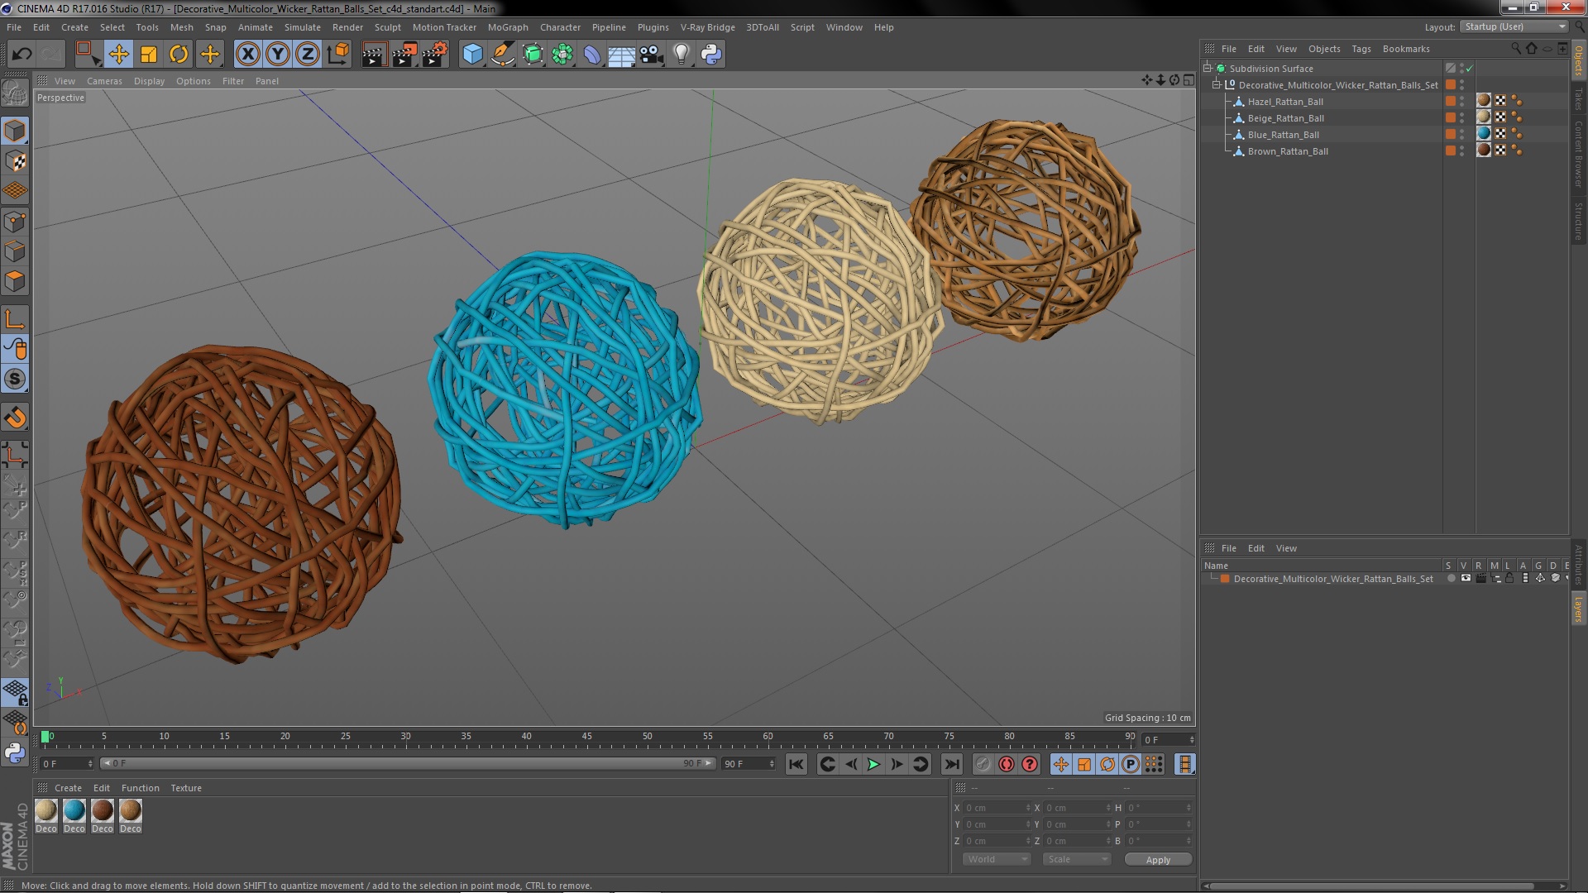This screenshot has height=893, width=1588.
Task: Activate the Rotate tool
Action: pyautogui.click(x=179, y=55)
